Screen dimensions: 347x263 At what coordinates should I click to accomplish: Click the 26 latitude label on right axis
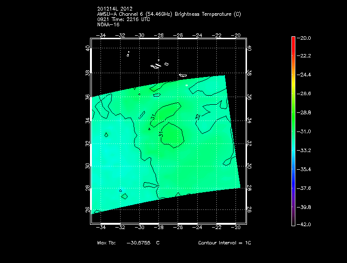[x=249, y=209]
